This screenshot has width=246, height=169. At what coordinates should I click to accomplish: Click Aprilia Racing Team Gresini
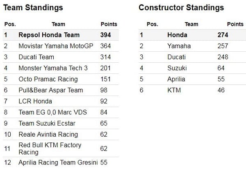pos(58,162)
